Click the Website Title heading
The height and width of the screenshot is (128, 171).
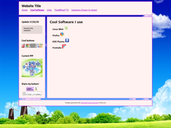[31, 6]
